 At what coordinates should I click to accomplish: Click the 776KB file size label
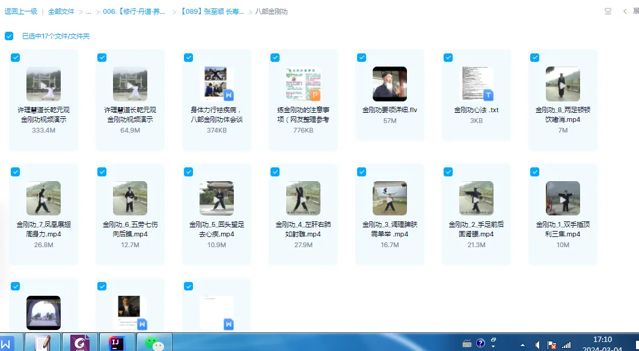point(303,130)
